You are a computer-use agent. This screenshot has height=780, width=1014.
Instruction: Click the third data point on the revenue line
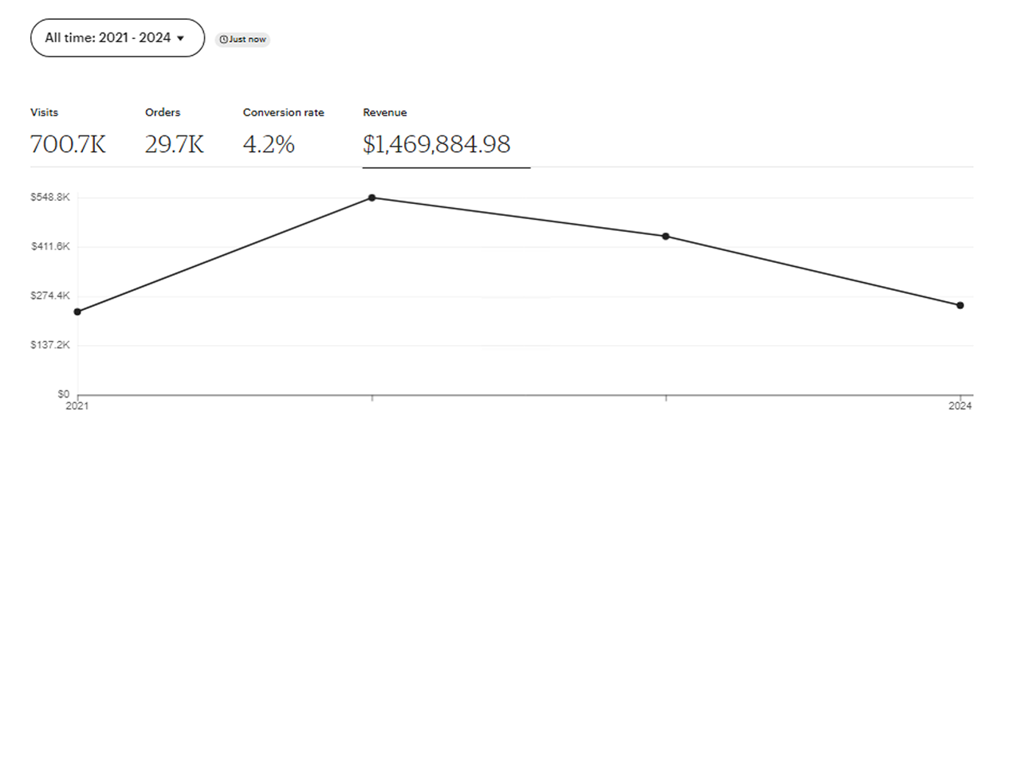point(666,237)
